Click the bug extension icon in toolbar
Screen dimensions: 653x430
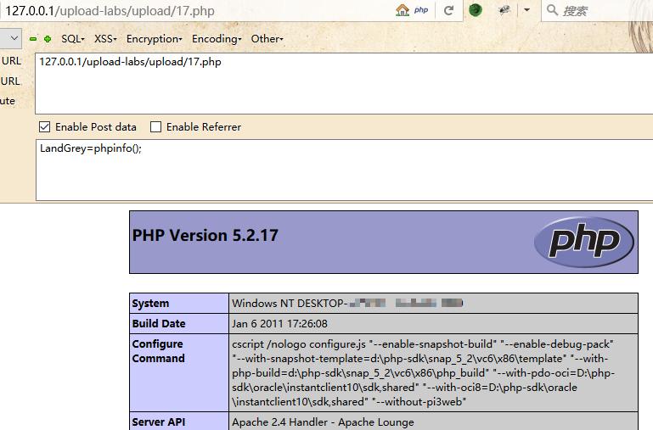click(x=504, y=10)
